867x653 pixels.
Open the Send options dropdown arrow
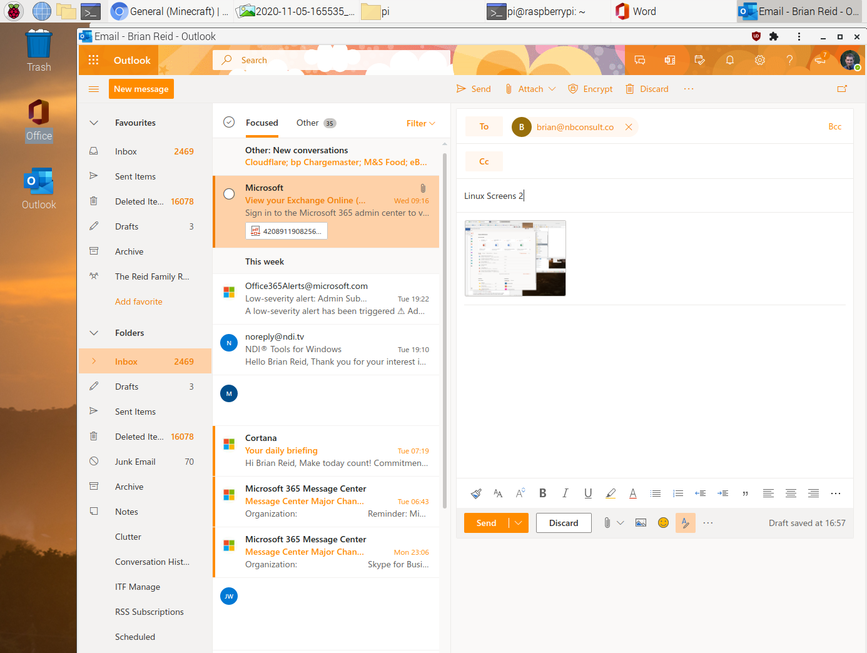(x=519, y=523)
